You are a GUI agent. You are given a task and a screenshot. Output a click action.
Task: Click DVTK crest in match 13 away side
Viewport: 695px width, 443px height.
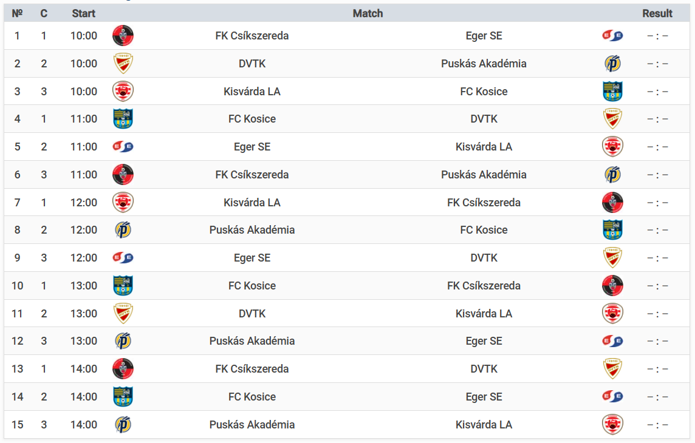coord(612,368)
